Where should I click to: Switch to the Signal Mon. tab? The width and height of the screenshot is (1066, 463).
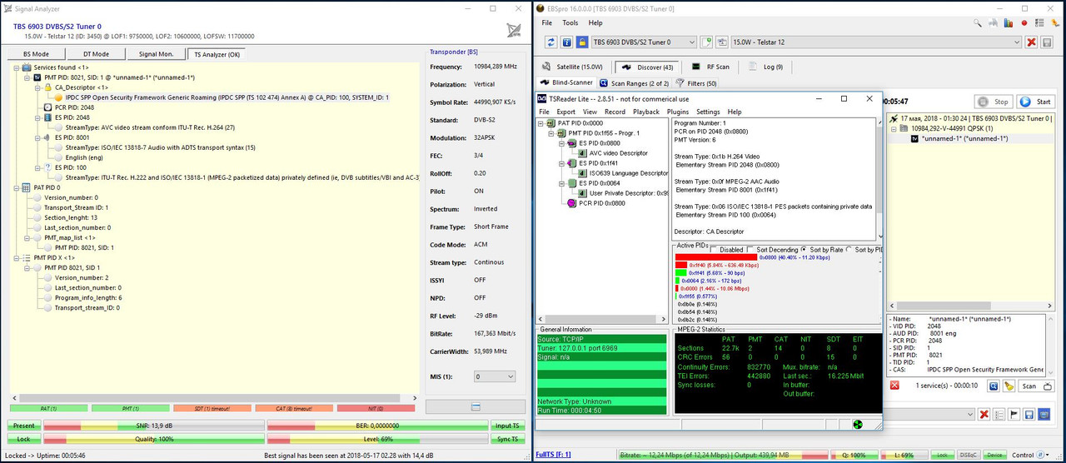point(155,54)
